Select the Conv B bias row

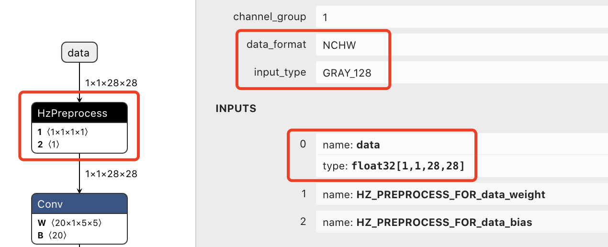coord(52,235)
